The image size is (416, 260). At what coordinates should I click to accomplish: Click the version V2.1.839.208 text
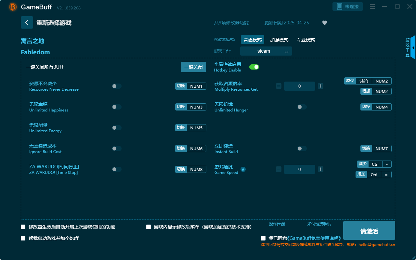pyautogui.click(x=69, y=7)
